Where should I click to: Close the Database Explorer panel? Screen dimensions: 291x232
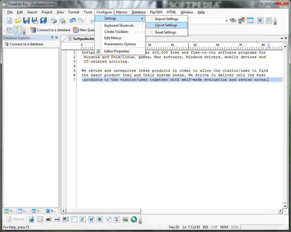point(57,38)
